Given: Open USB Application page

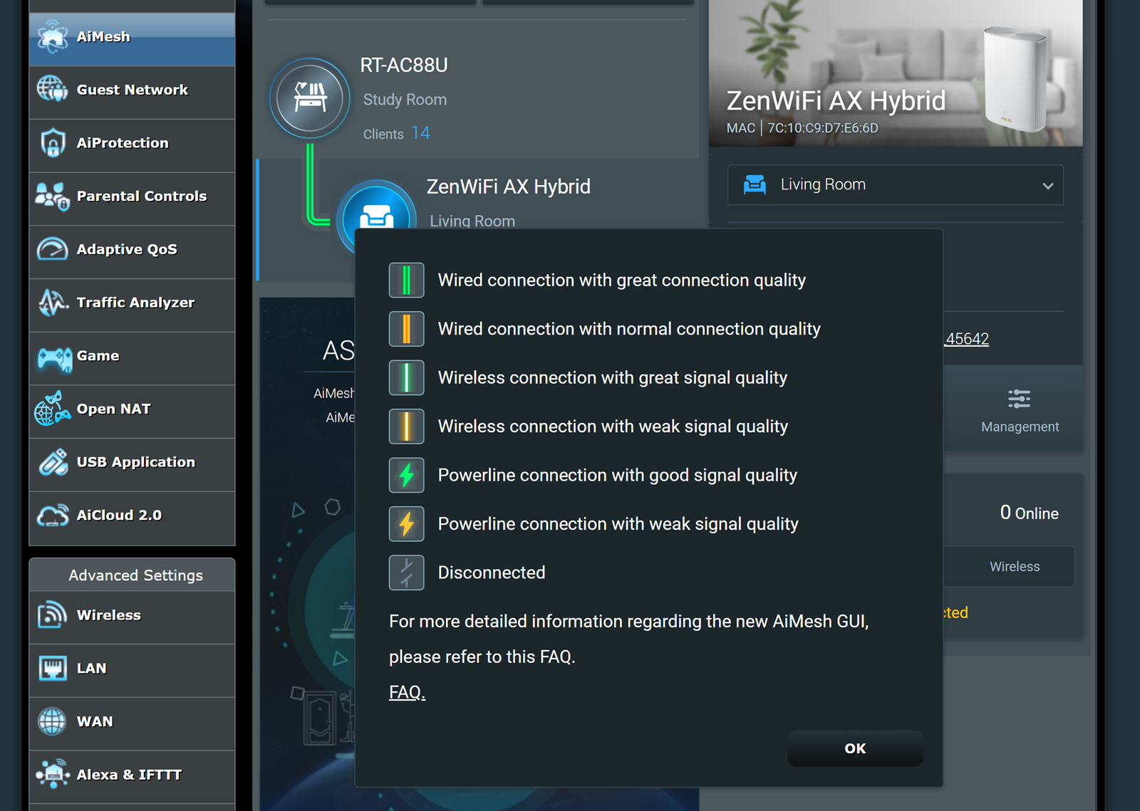Looking at the screenshot, I should tap(136, 462).
